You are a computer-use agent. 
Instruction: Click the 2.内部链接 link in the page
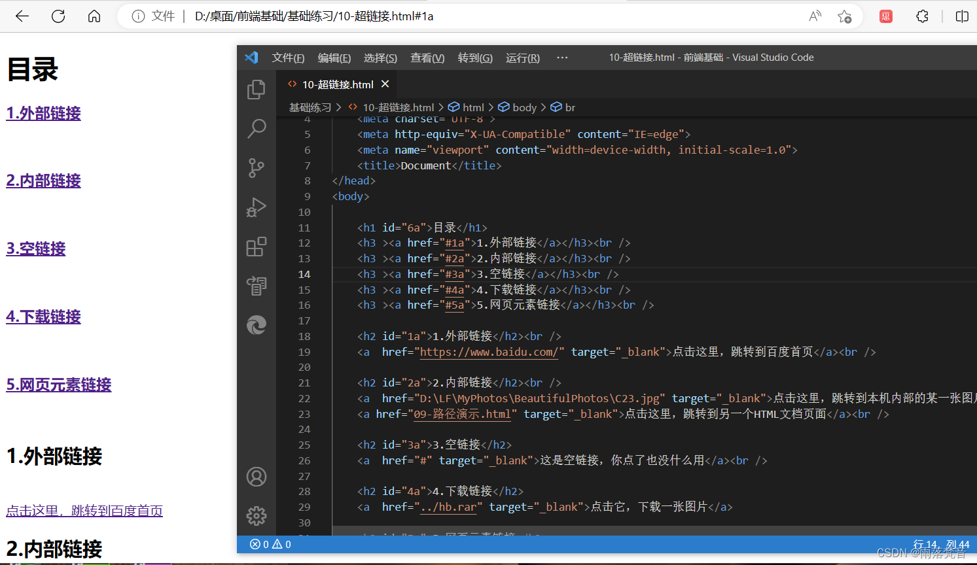tap(44, 180)
